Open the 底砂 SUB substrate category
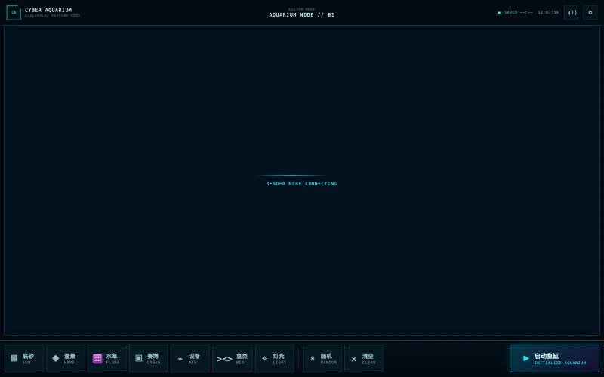604x377 pixels. point(24,358)
